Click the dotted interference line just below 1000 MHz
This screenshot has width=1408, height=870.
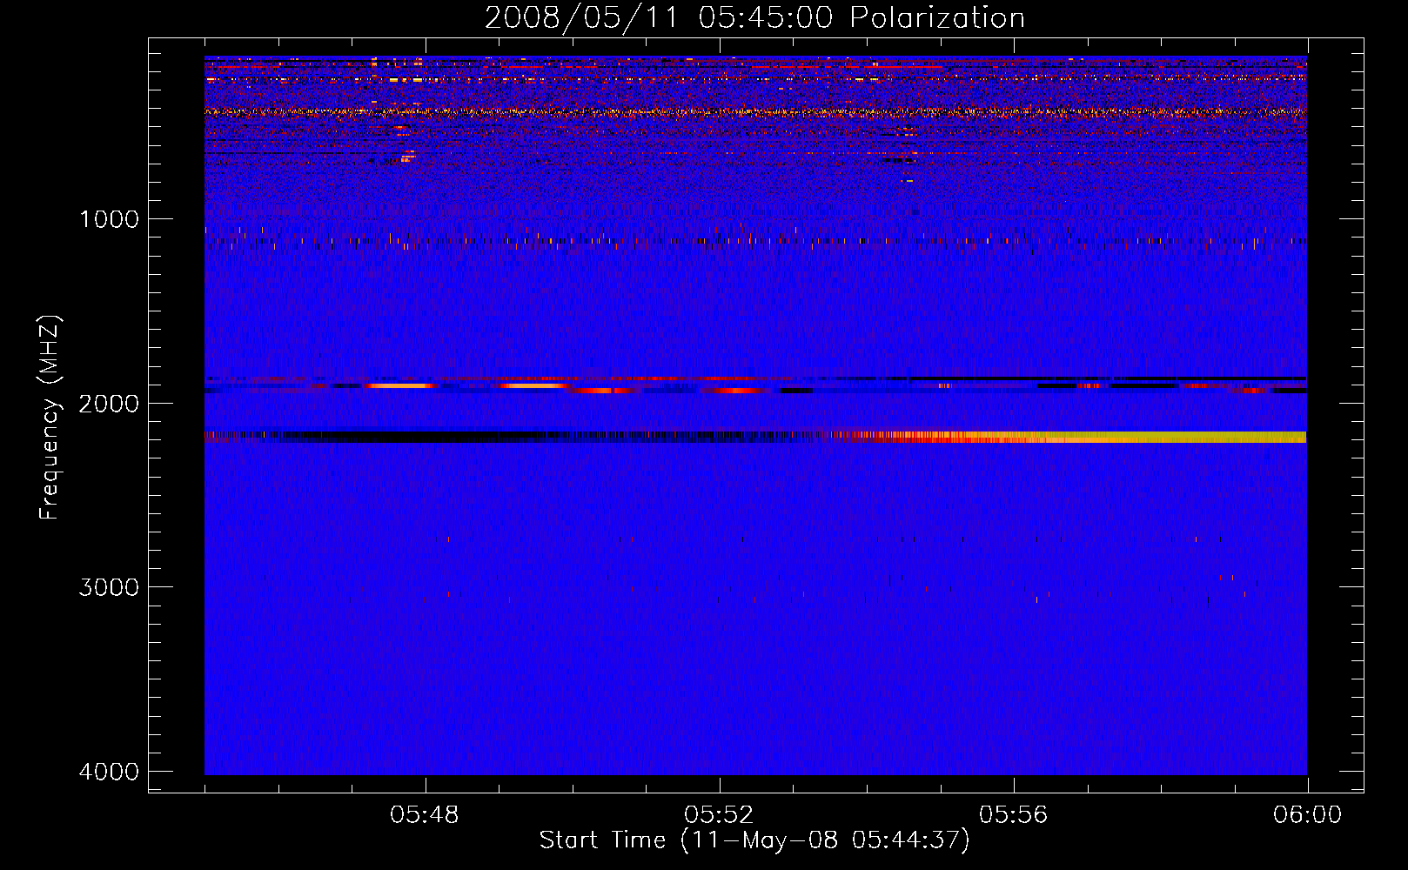(x=748, y=241)
